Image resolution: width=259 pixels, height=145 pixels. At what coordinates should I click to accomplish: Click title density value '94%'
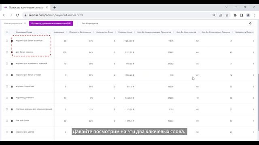(x=91, y=52)
